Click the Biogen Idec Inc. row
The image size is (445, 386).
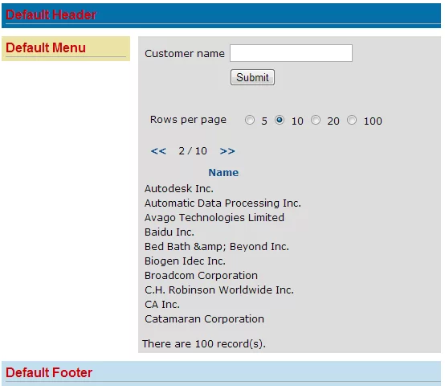185,261
